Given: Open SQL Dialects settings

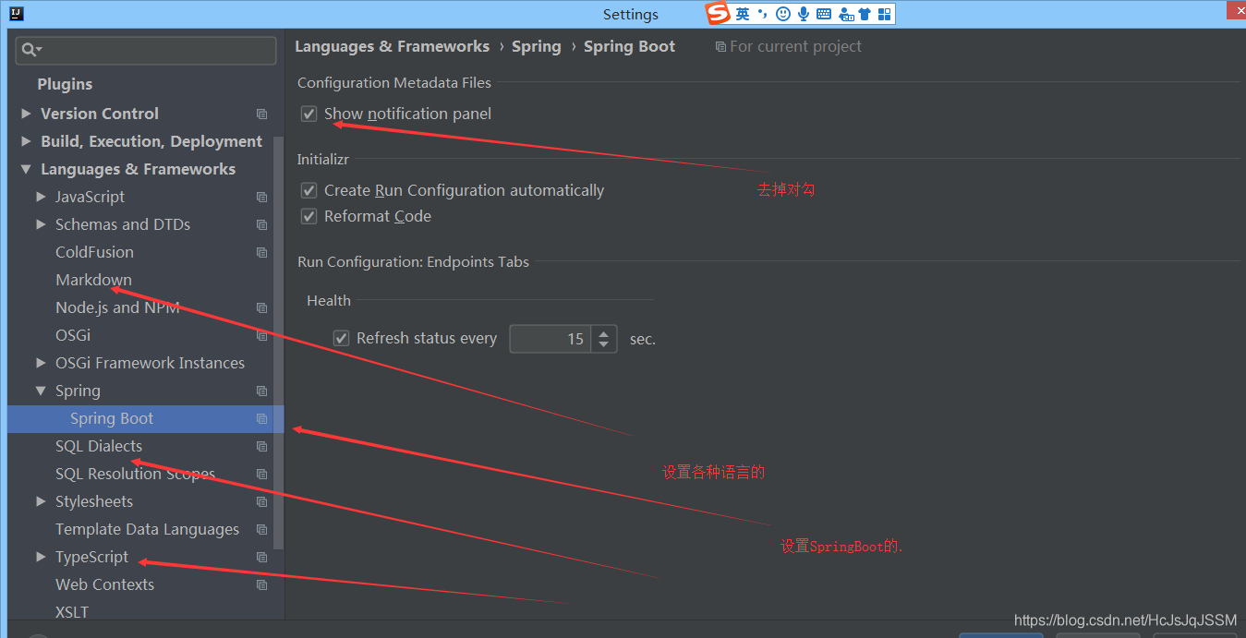Looking at the screenshot, I should click(x=99, y=446).
